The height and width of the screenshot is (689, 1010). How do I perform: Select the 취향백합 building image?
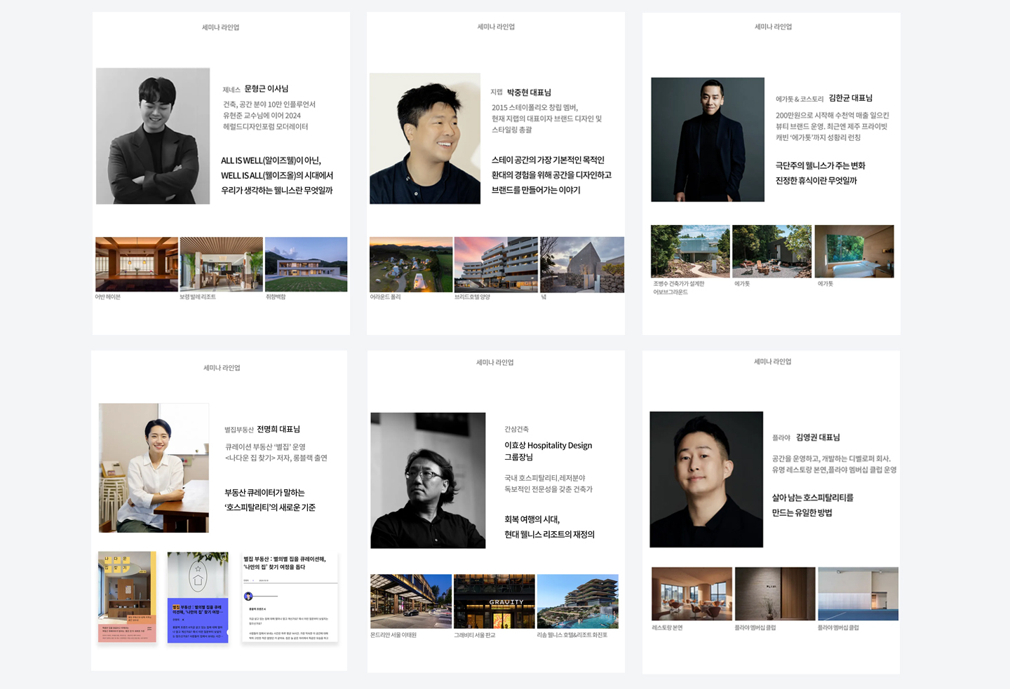(x=306, y=264)
